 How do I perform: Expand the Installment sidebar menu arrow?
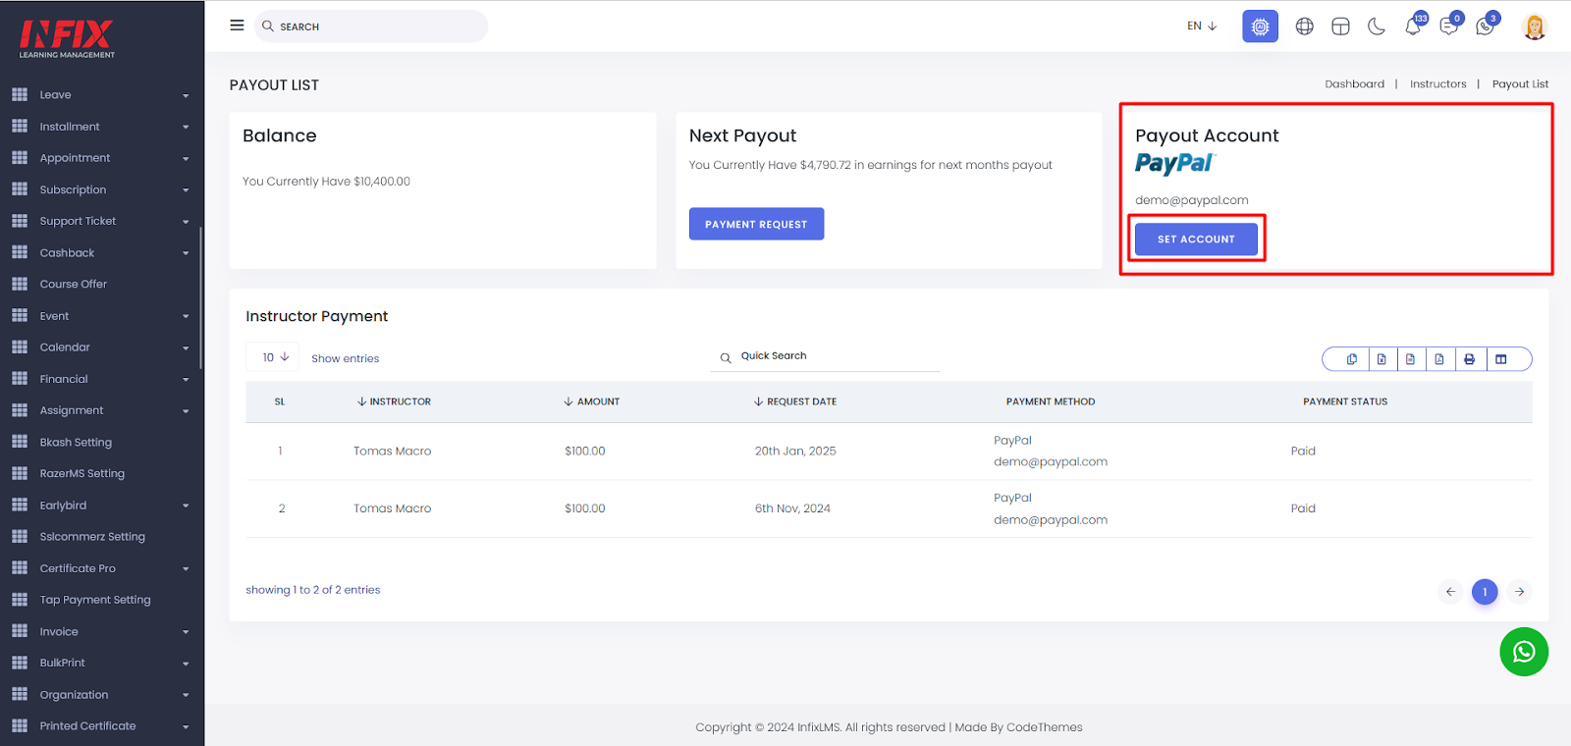[186, 127]
